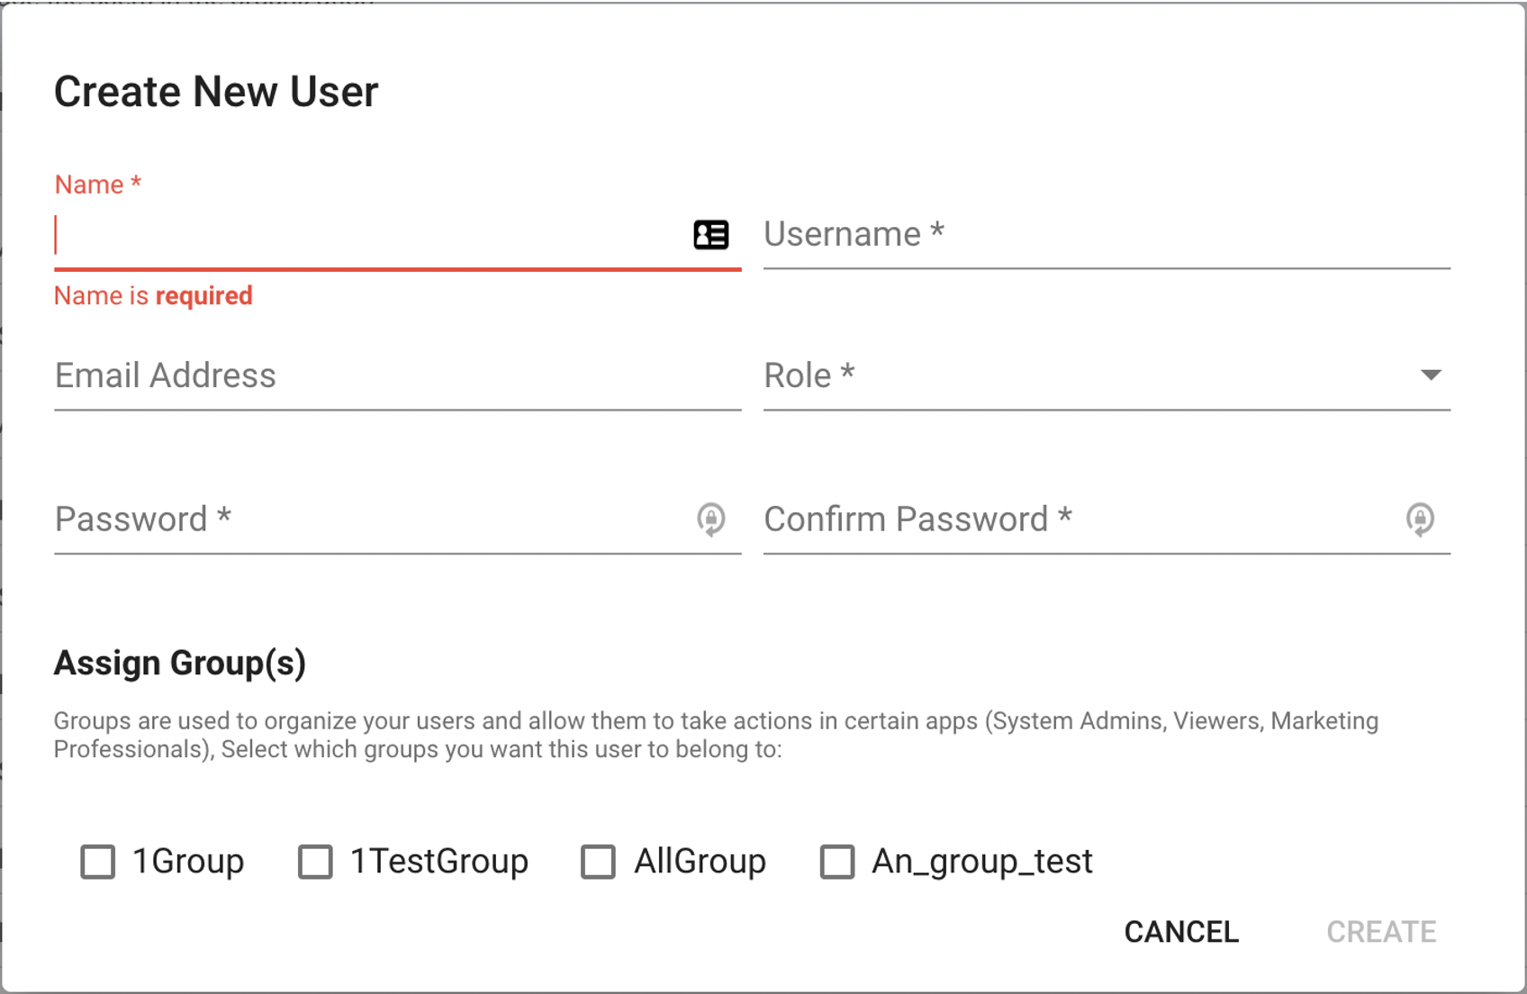The width and height of the screenshot is (1527, 994).
Task: Click the password icon in Confirm Password field
Action: [1420, 520]
